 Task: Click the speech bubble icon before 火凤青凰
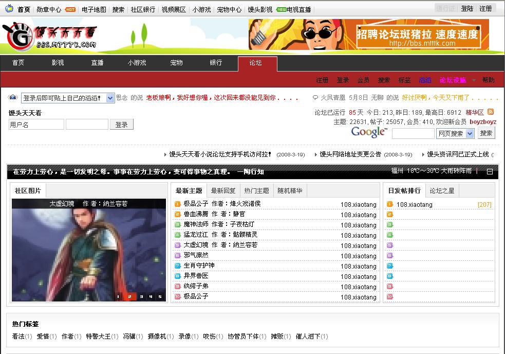point(315,97)
